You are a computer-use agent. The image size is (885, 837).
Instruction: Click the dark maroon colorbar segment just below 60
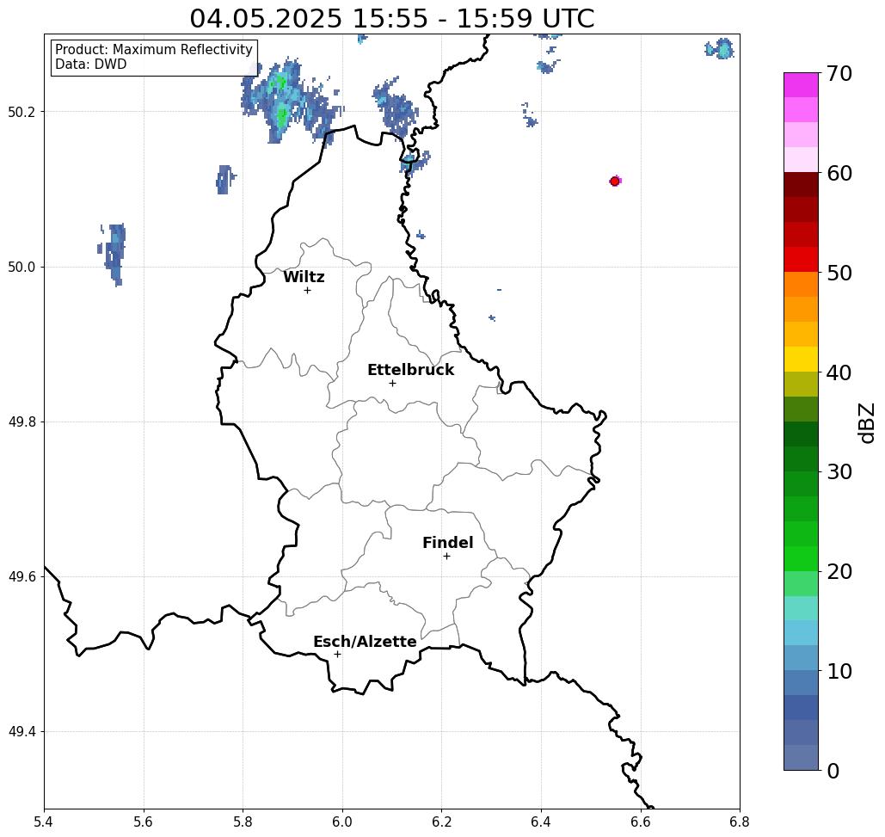click(801, 185)
